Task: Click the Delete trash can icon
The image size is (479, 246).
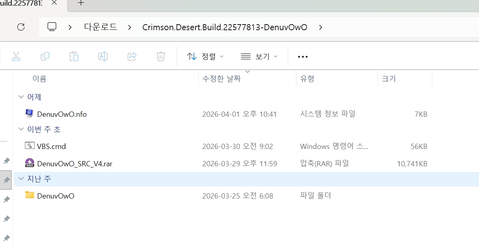Action: click(161, 56)
